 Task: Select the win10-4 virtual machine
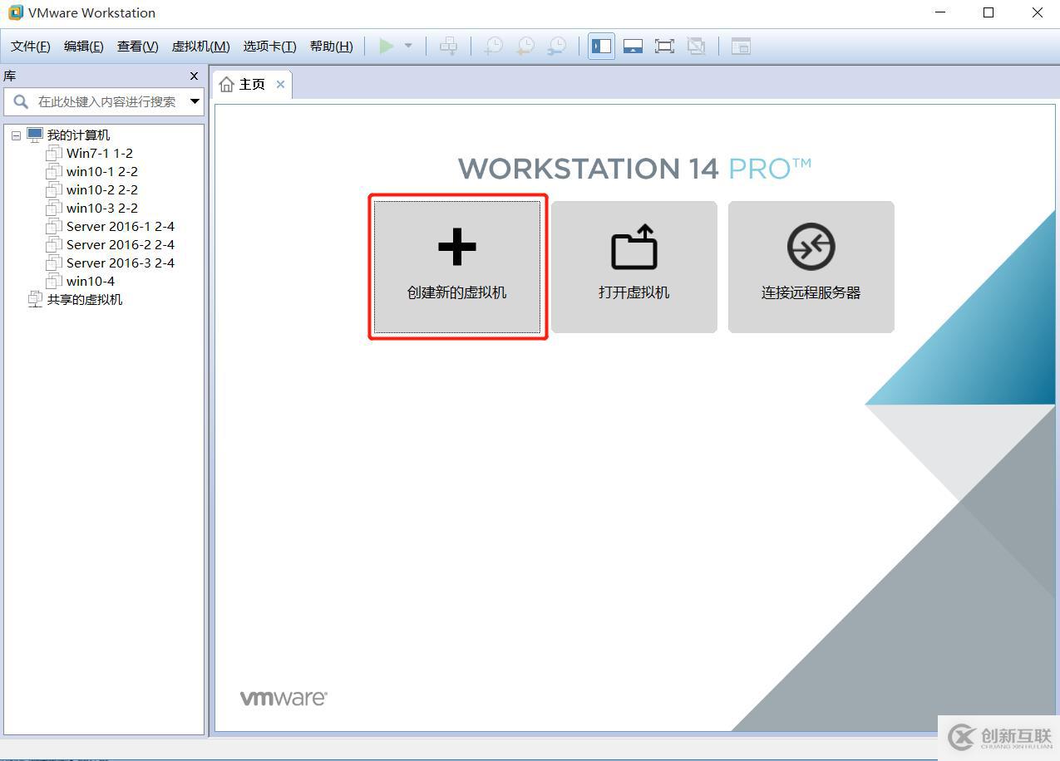point(91,281)
